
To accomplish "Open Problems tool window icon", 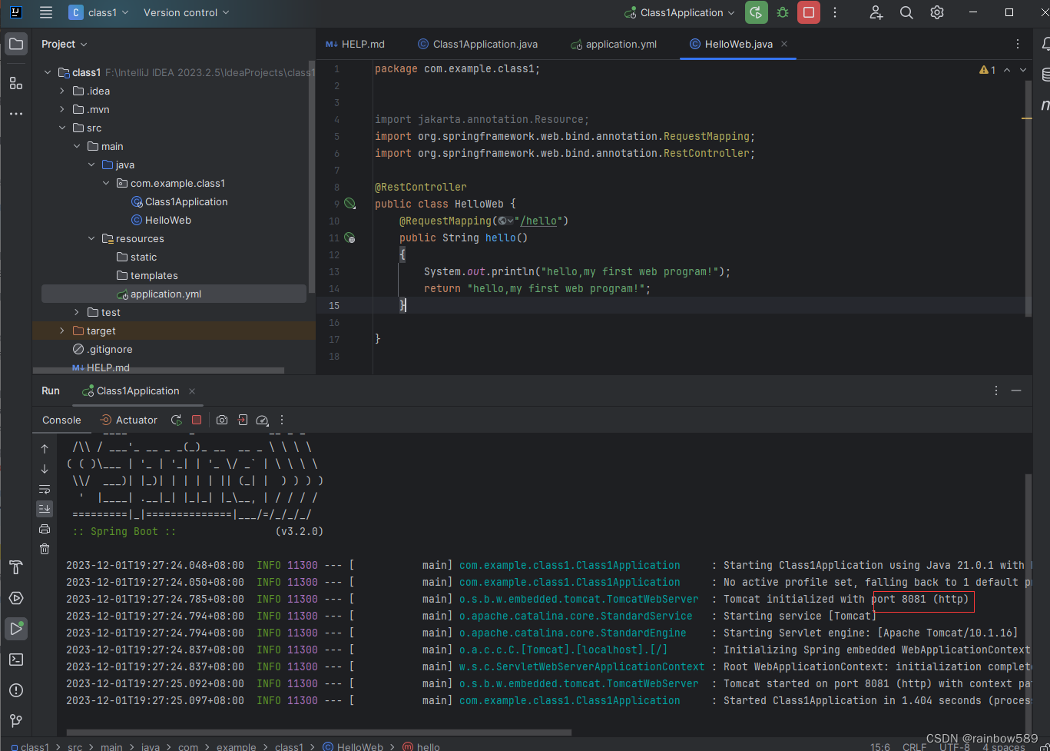I will [16, 690].
